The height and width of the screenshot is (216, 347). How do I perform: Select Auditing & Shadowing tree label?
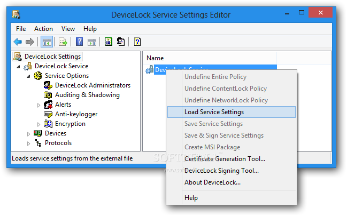point(87,95)
